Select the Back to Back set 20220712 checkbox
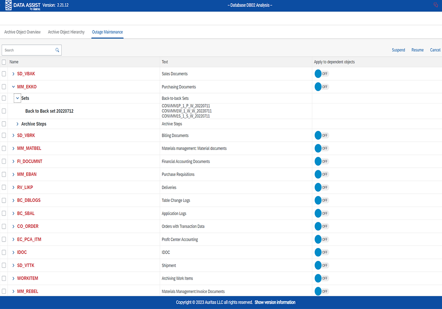 4,111
